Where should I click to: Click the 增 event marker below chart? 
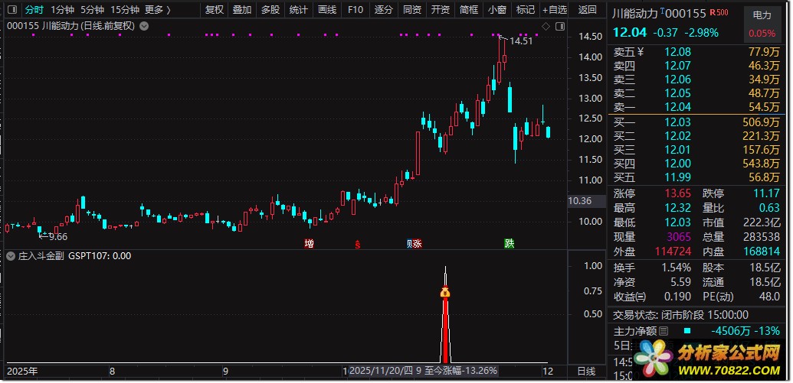pos(309,244)
